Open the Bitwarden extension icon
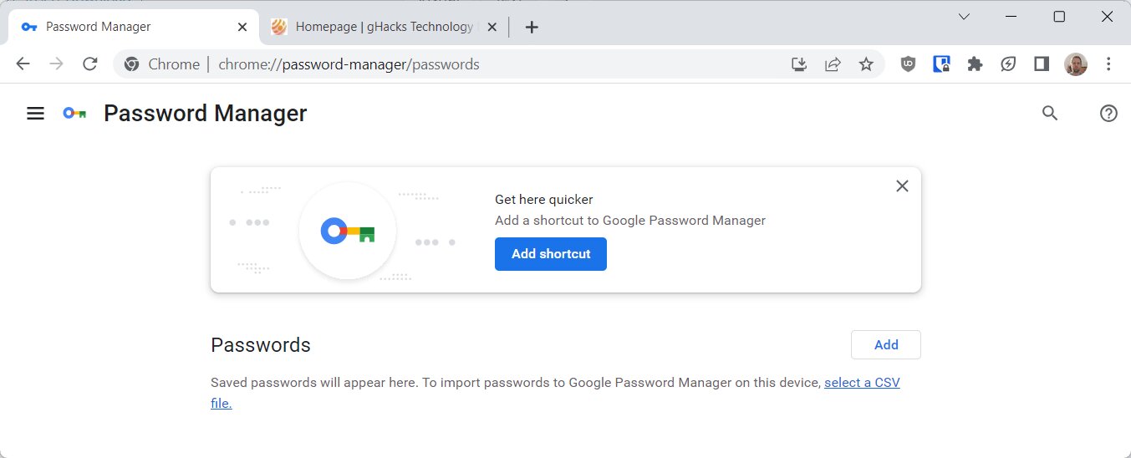This screenshot has height=458, width=1131. (x=941, y=64)
